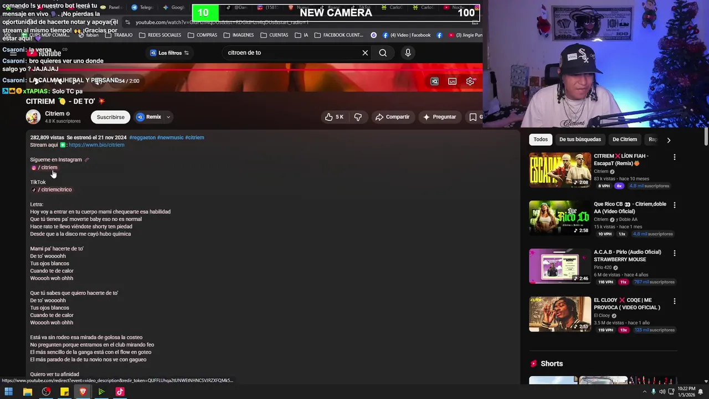Click the Brave browser taskbar icon

[83, 392]
